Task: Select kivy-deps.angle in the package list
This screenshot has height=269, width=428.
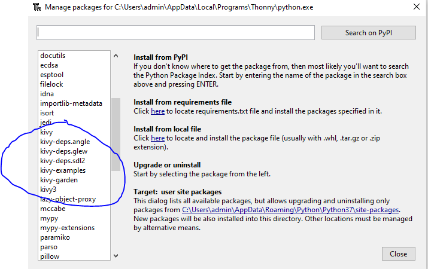Action: (x=65, y=142)
